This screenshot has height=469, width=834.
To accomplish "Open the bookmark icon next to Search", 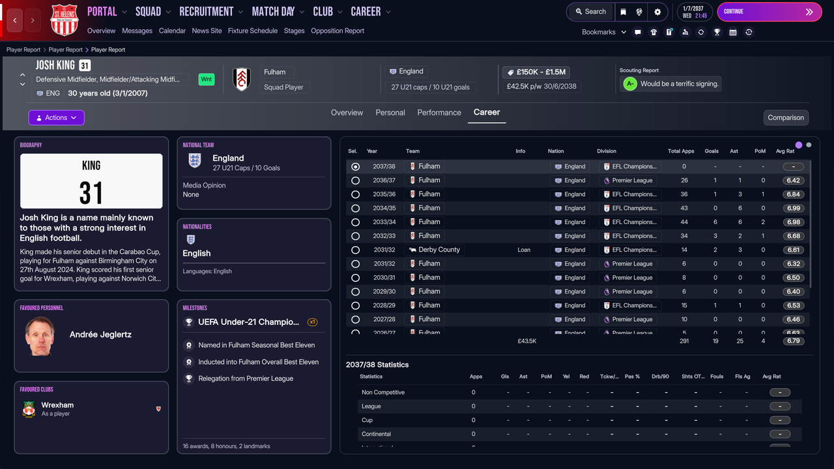I will tap(624, 12).
